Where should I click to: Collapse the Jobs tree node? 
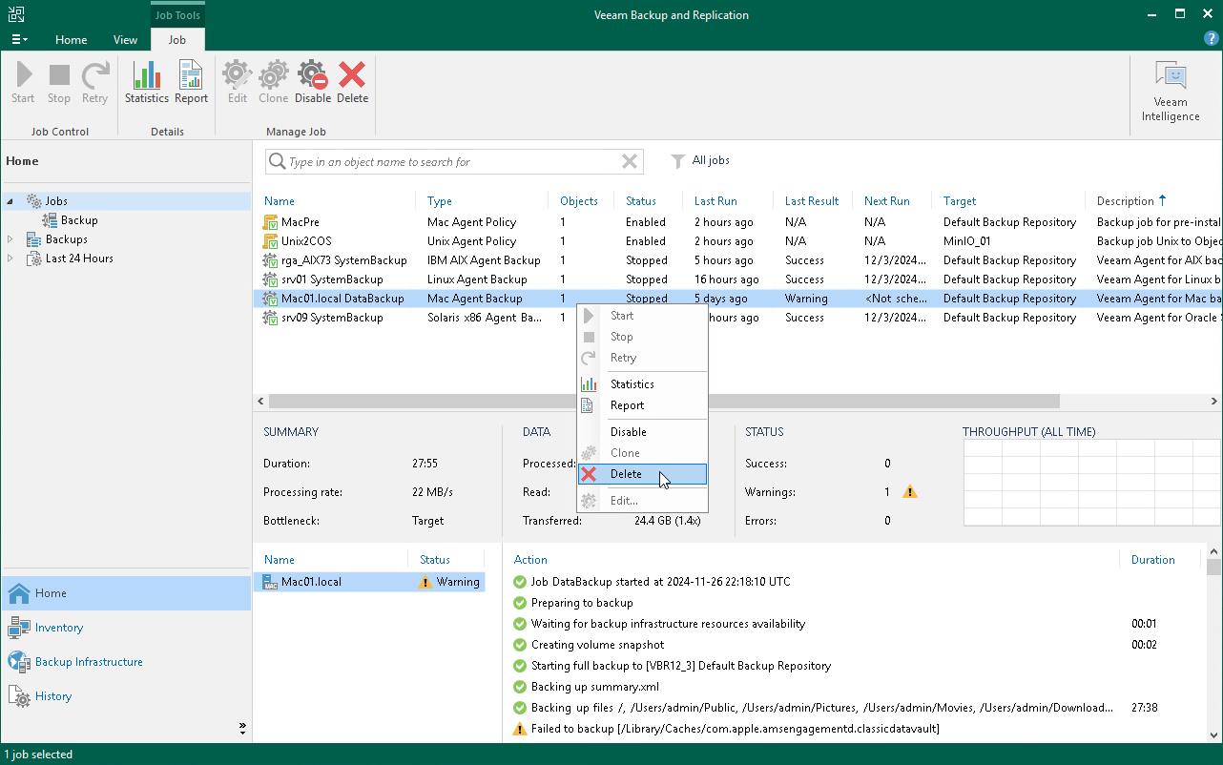[x=9, y=200]
